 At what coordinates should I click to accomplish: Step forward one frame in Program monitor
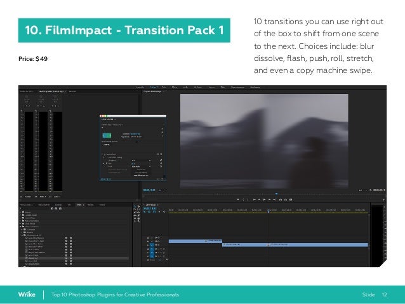[269, 199]
